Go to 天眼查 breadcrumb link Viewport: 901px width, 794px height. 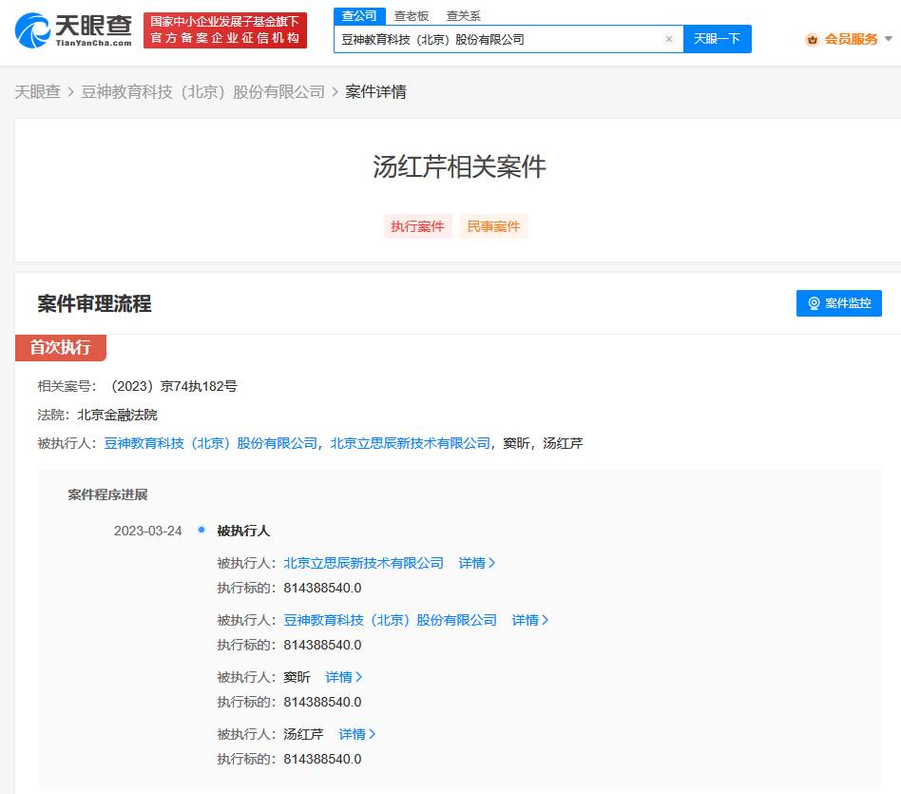[37, 92]
